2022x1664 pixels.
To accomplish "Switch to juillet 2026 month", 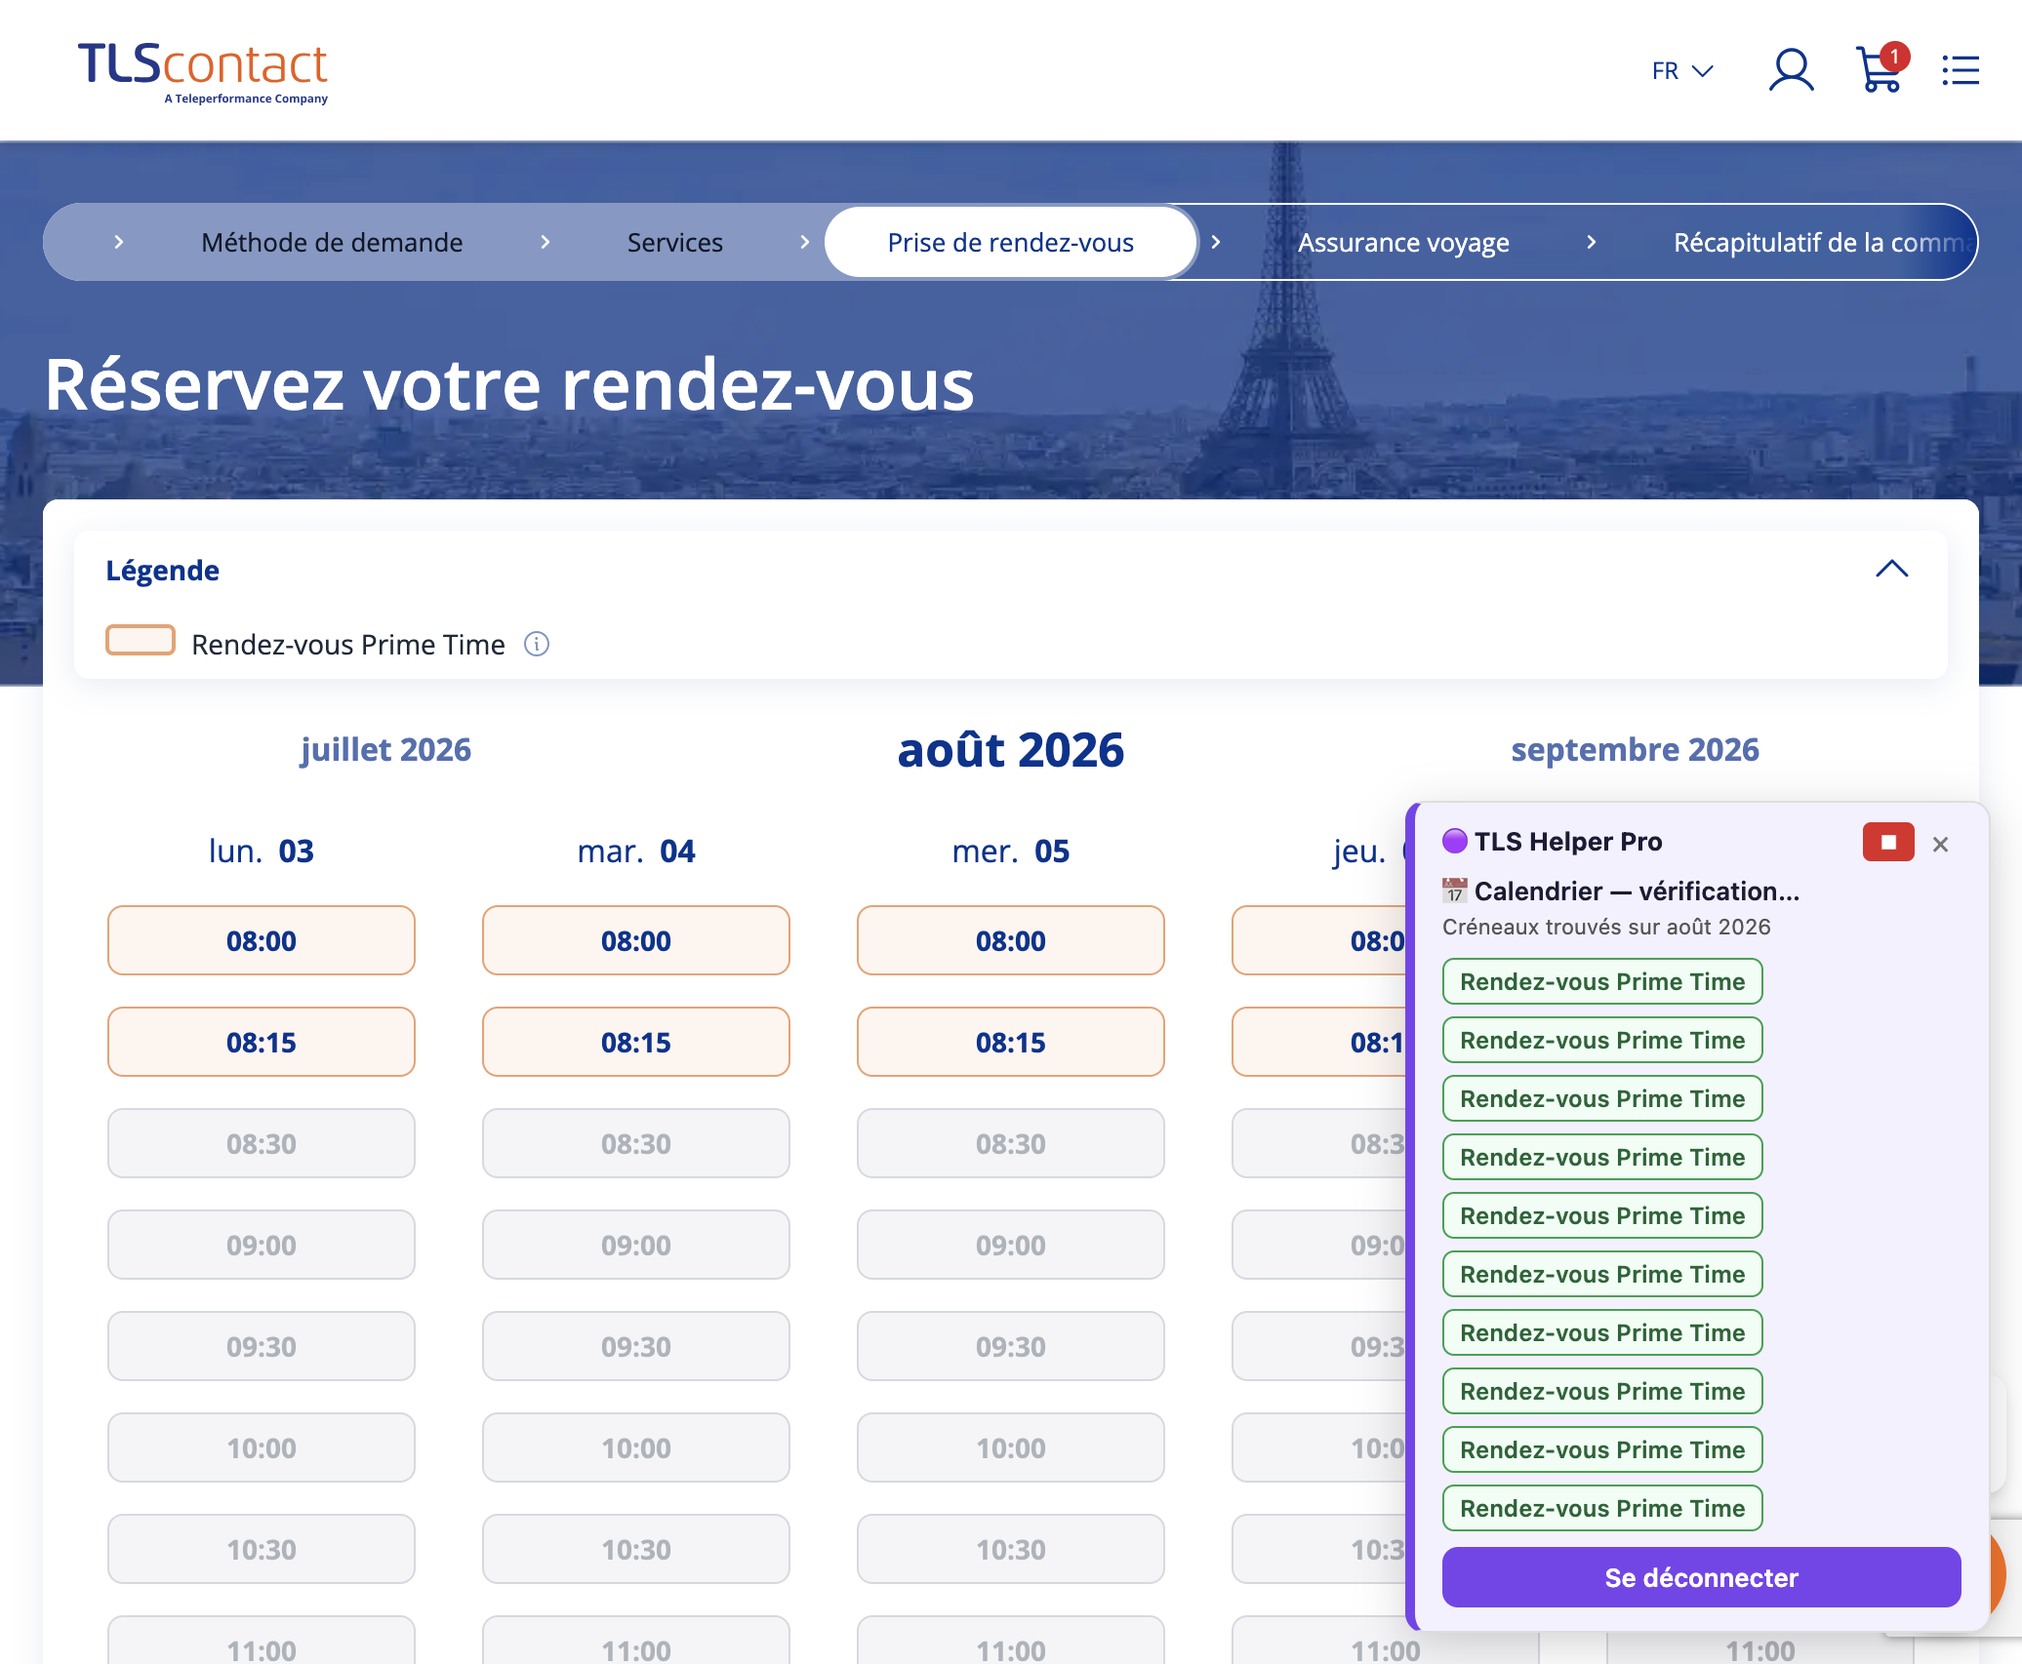I will tap(385, 749).
